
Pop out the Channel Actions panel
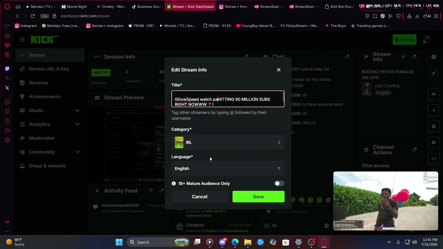[x=414, y=150]
